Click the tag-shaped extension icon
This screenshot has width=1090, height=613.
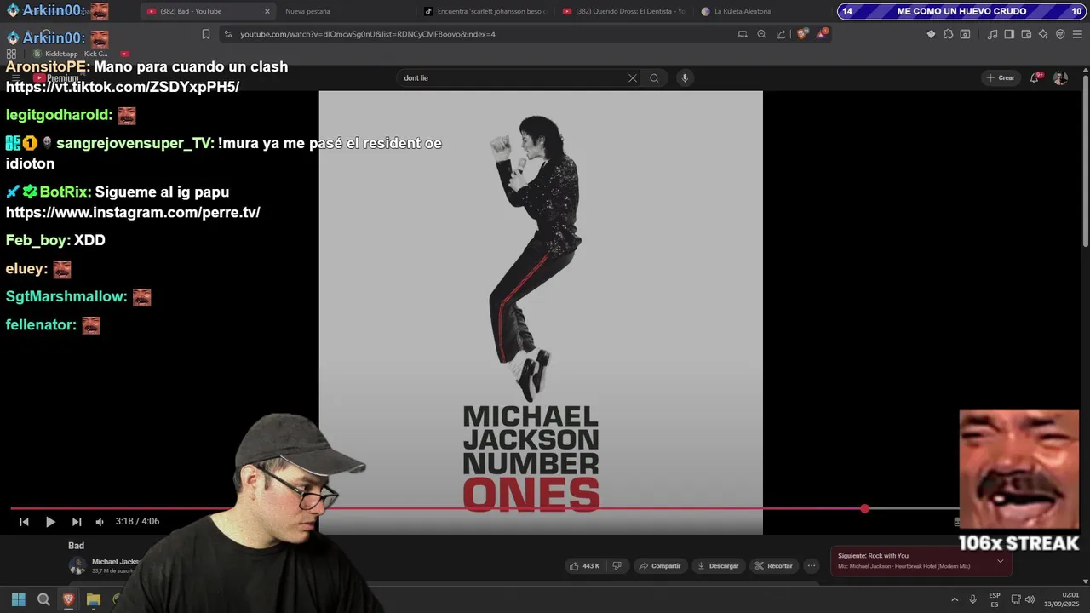tap(931, 34)
